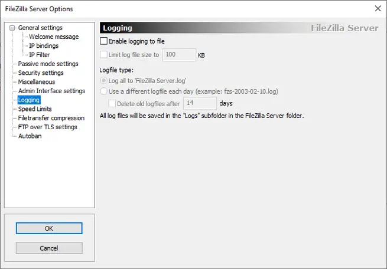Open the IP bindings page
Image resolution: width=387 pixels, height=269 pixels.
pos(44,46)
